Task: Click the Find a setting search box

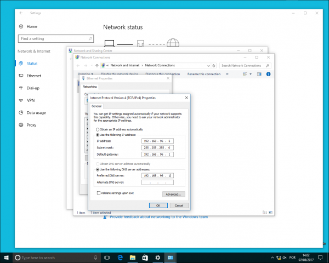Action: 56,38
